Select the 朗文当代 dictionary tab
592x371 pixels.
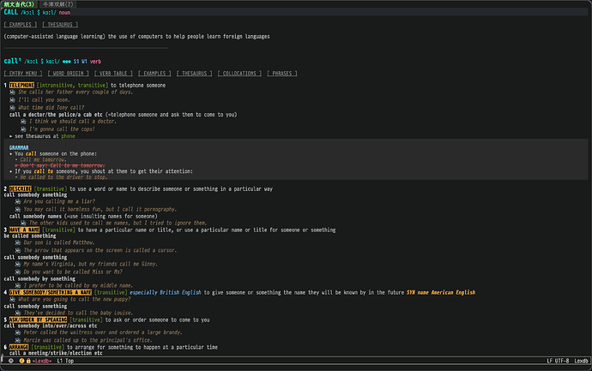19,4
